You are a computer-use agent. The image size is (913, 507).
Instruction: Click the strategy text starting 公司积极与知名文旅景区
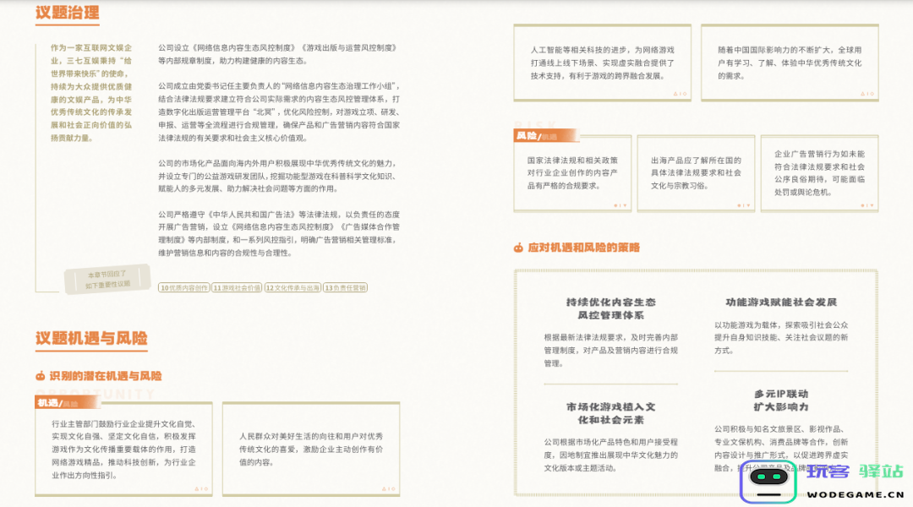pyautogui.click(x=781, y=448)
